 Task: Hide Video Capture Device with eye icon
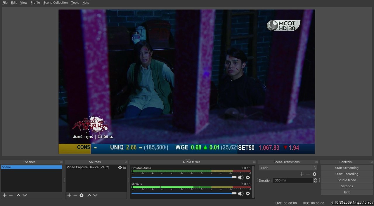(120, 167)
